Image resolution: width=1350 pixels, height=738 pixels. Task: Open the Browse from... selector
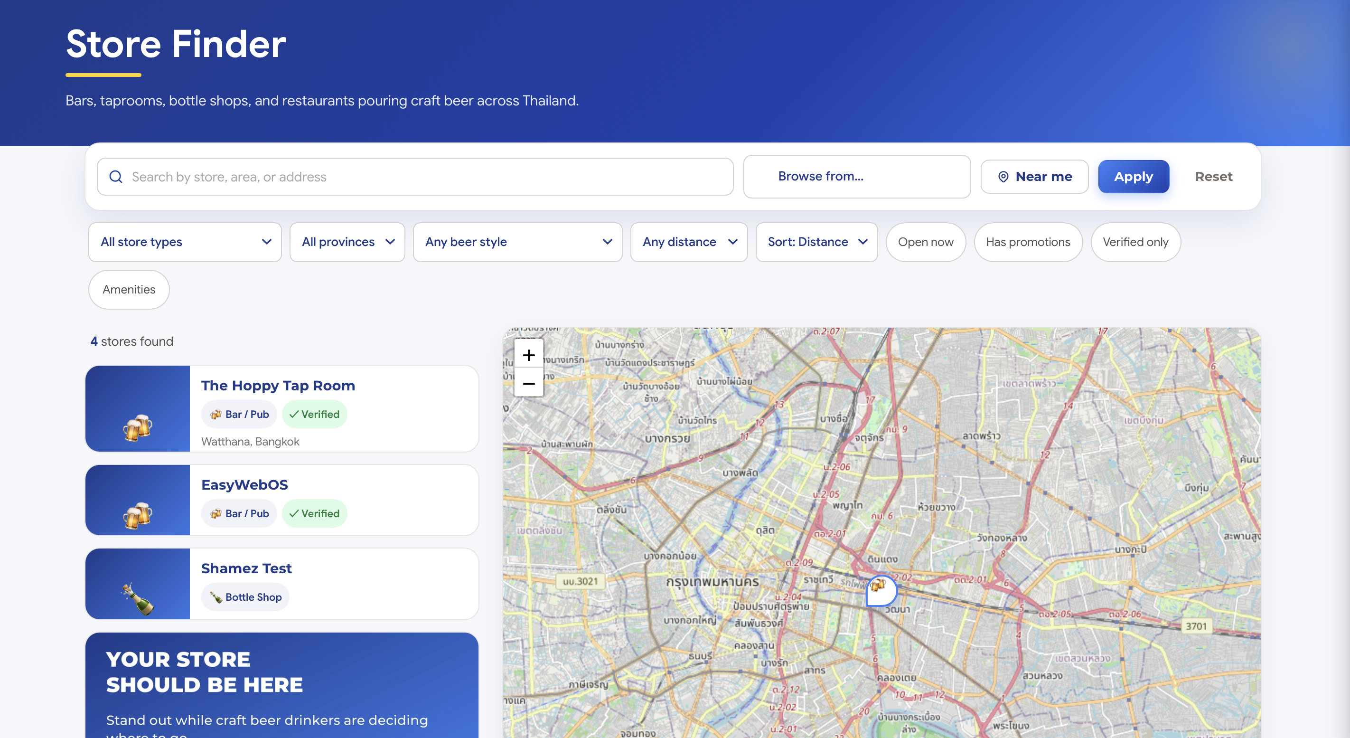(857, 177)
